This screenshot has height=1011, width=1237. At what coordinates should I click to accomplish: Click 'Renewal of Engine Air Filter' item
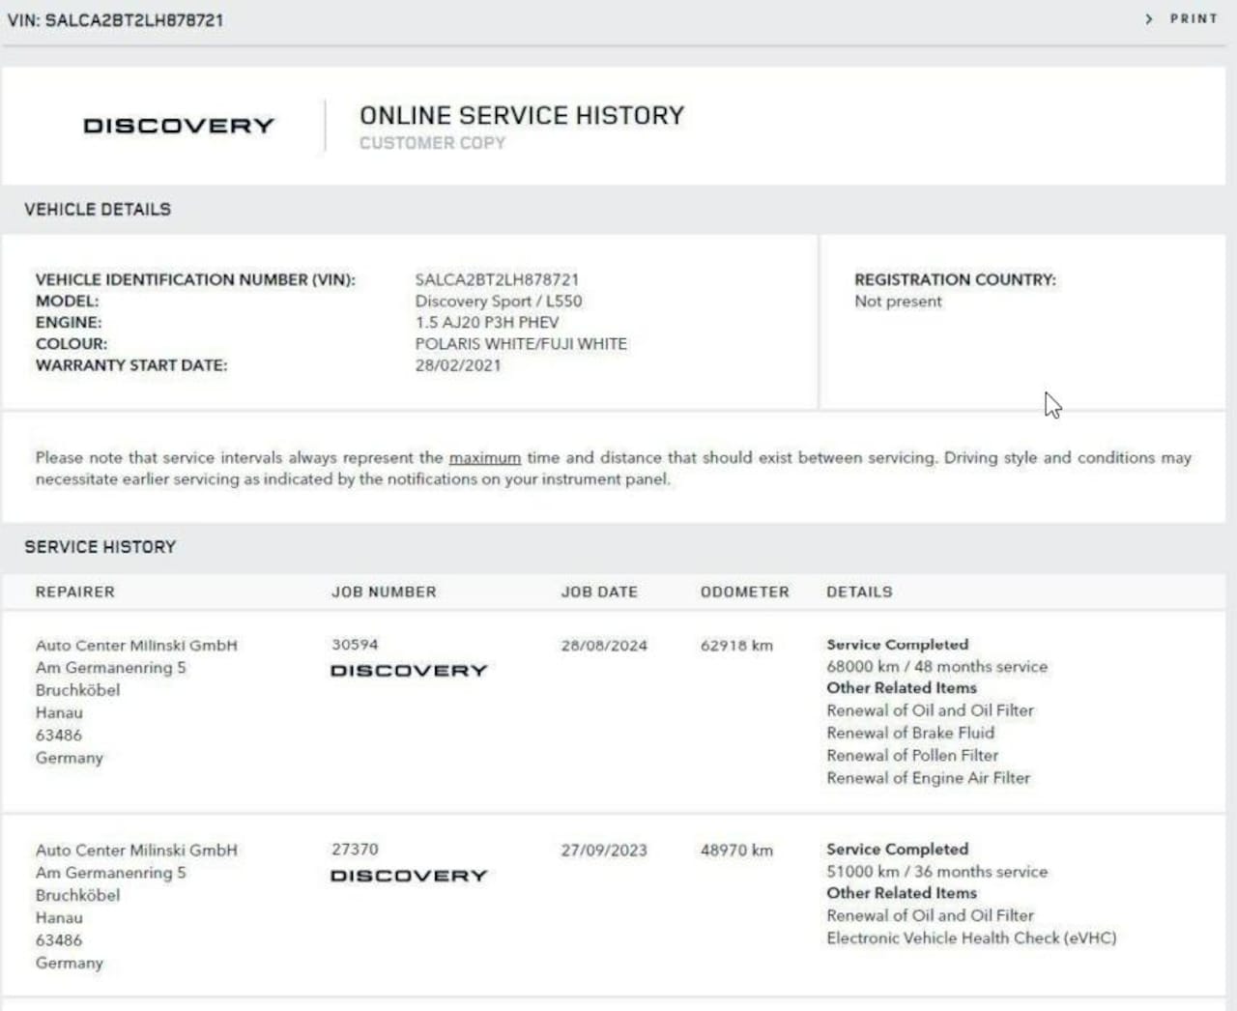click(928, 777)
